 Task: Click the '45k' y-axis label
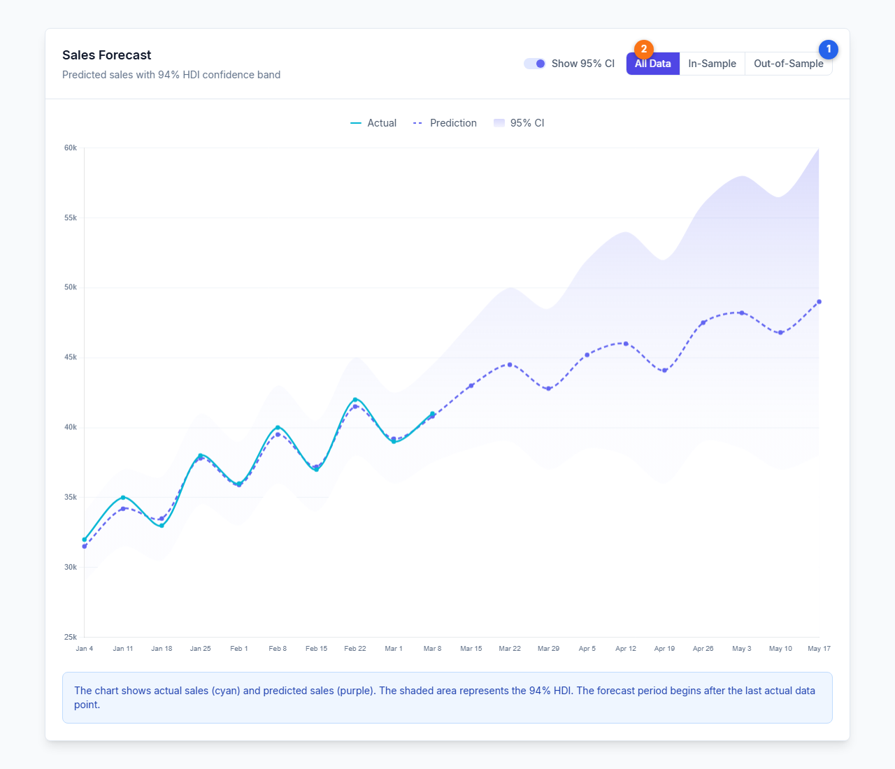[x=71, y=357]
